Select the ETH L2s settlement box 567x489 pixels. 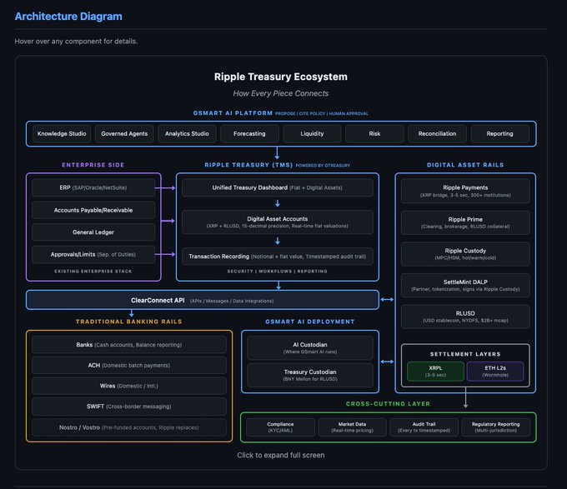(495, 372)
